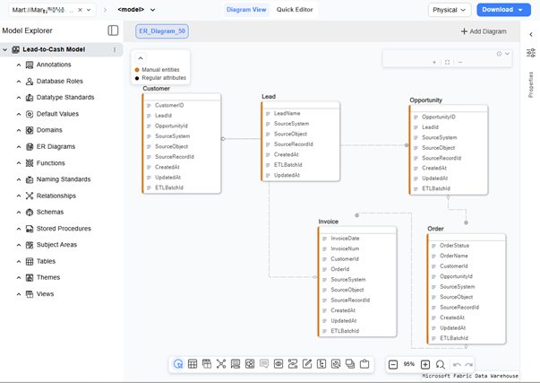Open the Mart path dropdown arrow

point(89,10)
